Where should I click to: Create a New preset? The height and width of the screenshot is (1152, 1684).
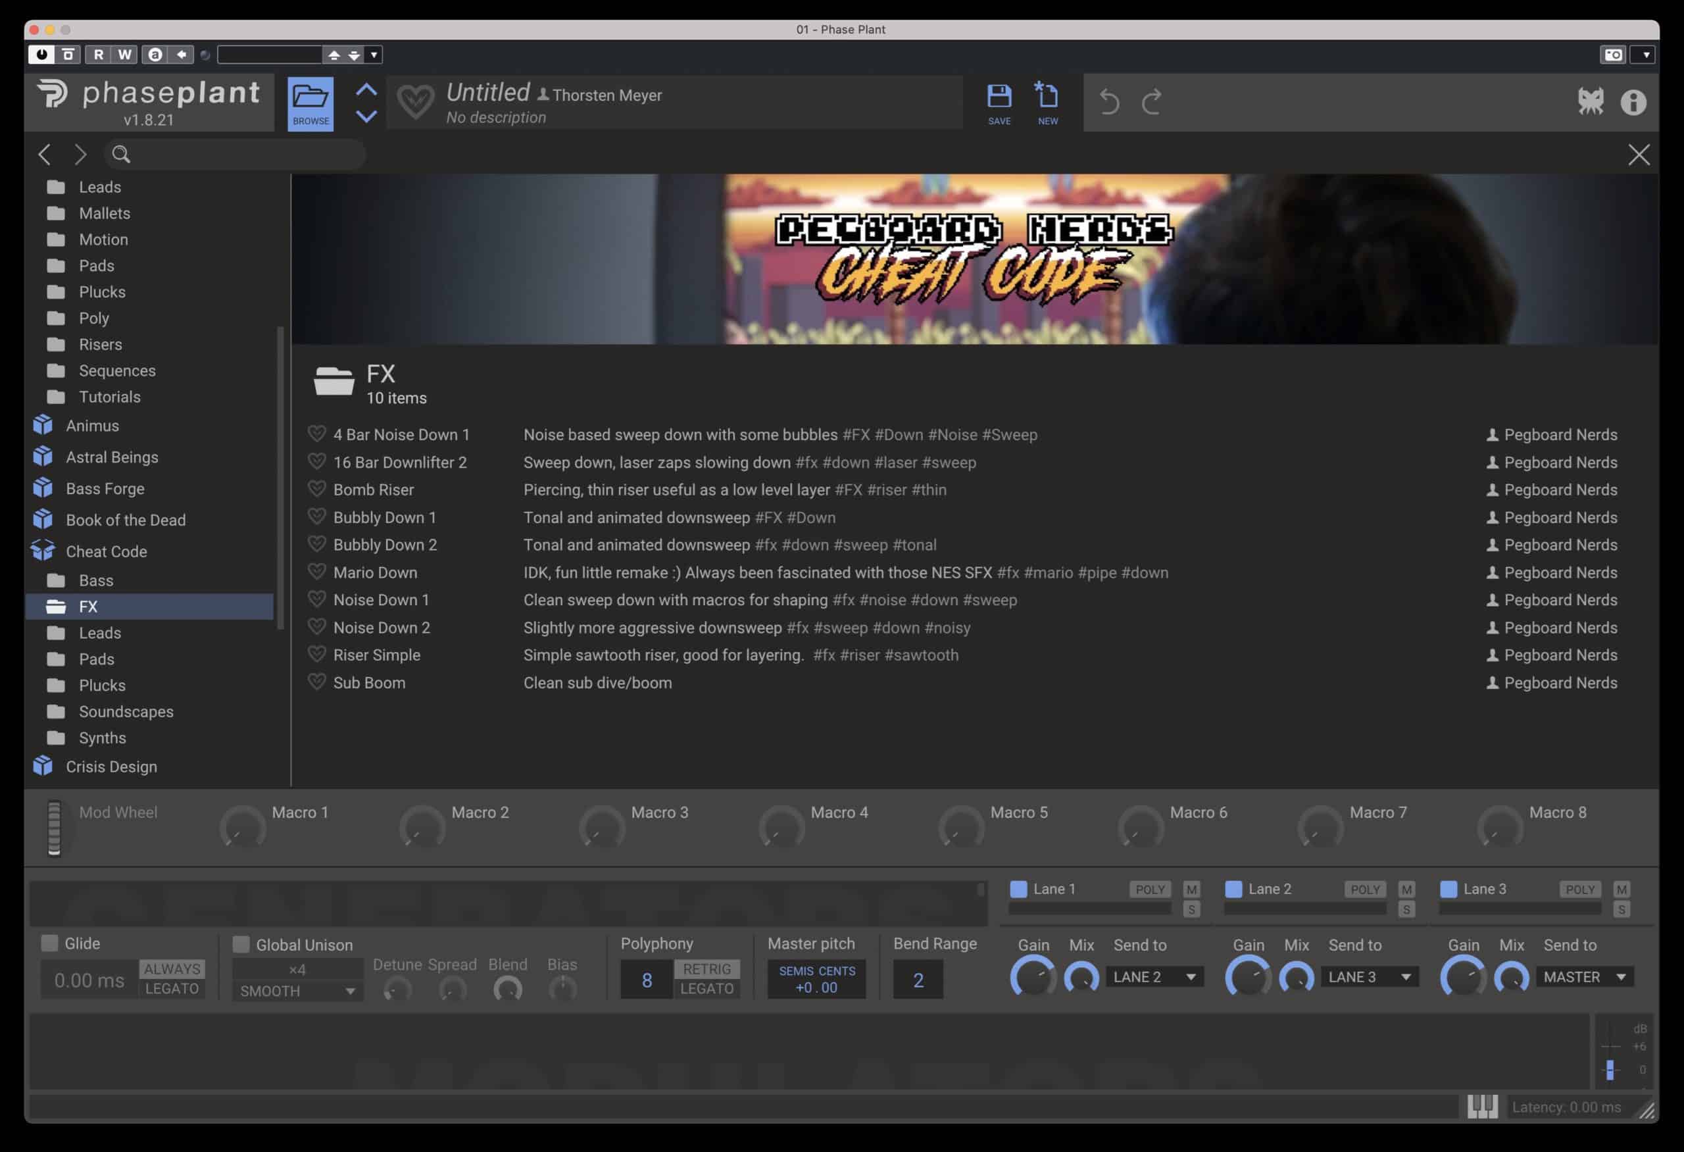pos(1047,103)
